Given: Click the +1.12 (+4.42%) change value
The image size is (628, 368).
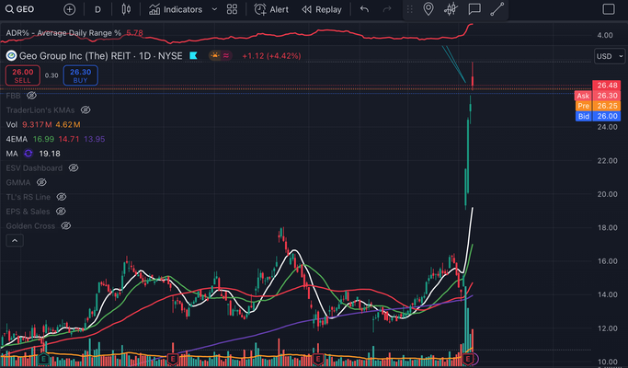Looking at the screenshot, I should pyautogui.click(x=271, y=56).
